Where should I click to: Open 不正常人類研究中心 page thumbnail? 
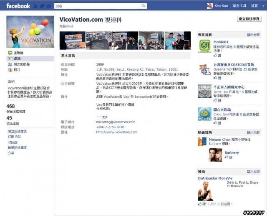(205, 91)
